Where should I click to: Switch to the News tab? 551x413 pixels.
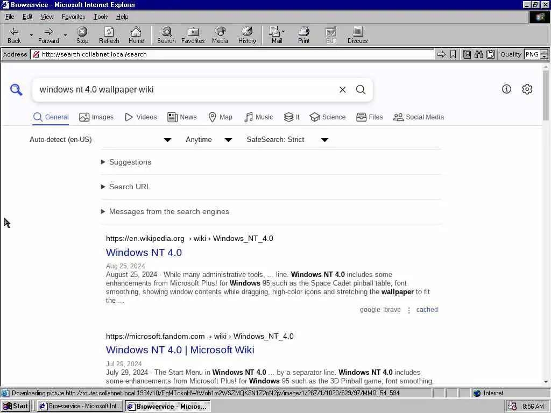[x=182, y=117]
